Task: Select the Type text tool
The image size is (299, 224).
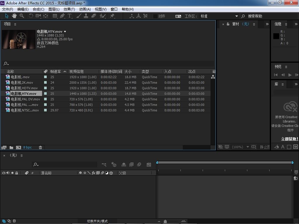Action: click(x=69, y=16)
